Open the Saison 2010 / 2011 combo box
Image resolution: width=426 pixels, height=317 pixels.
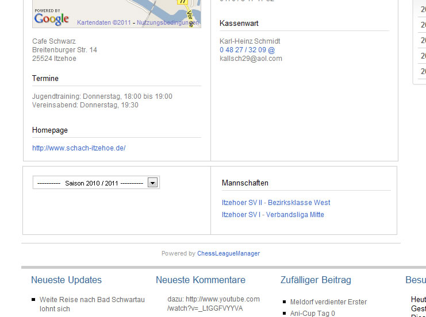click(x=90, y=183)
